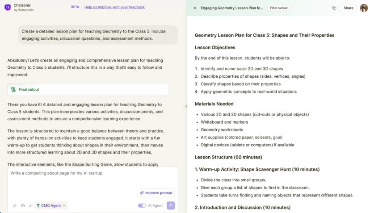Toggle the AI Agent switch
The image size is (370, 213).
coord(142,205)
